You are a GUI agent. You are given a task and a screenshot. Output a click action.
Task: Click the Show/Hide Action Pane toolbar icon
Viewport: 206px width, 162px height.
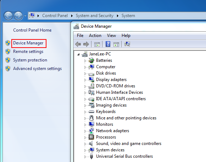pyautogui.click(x=116, y=44)
